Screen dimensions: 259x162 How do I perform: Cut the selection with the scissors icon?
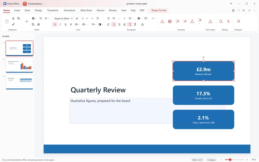pos(13,18)
